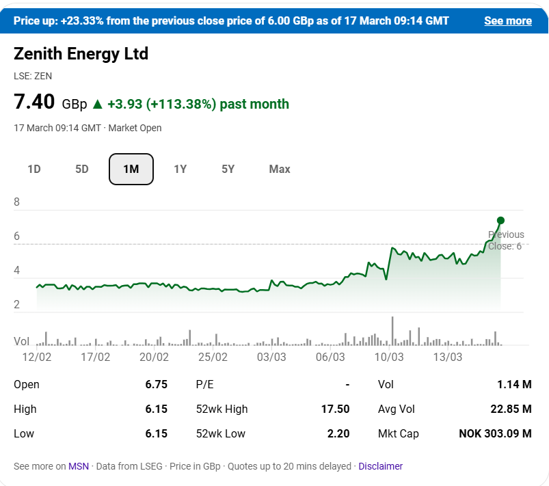
Task: Switch chart to 5Y range
Action: pos(228,169)
